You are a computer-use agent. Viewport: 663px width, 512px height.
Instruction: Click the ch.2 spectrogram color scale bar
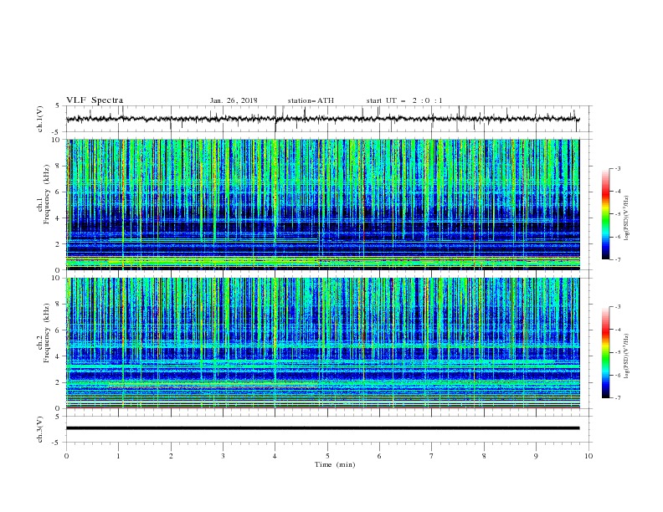(x=606, y=352)
